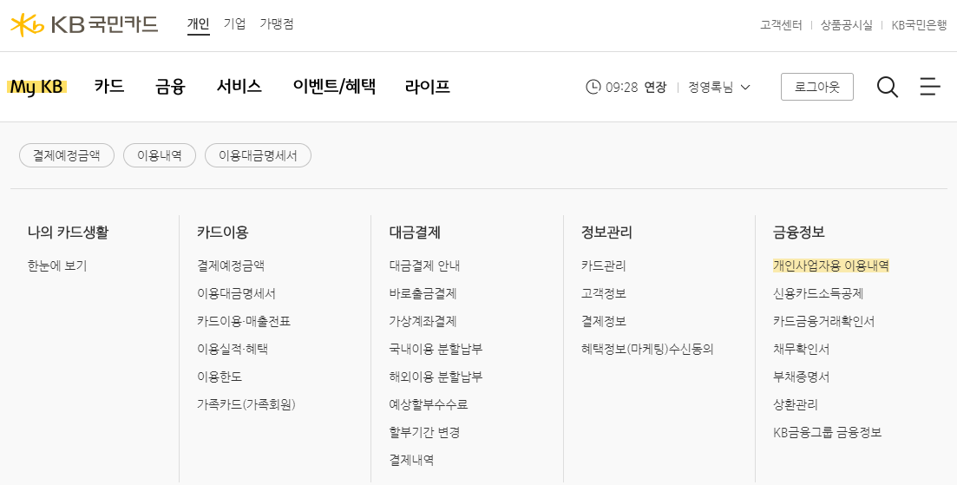
Task: Expand the 정영록님 user dropdown
Action: pos(719,87)
